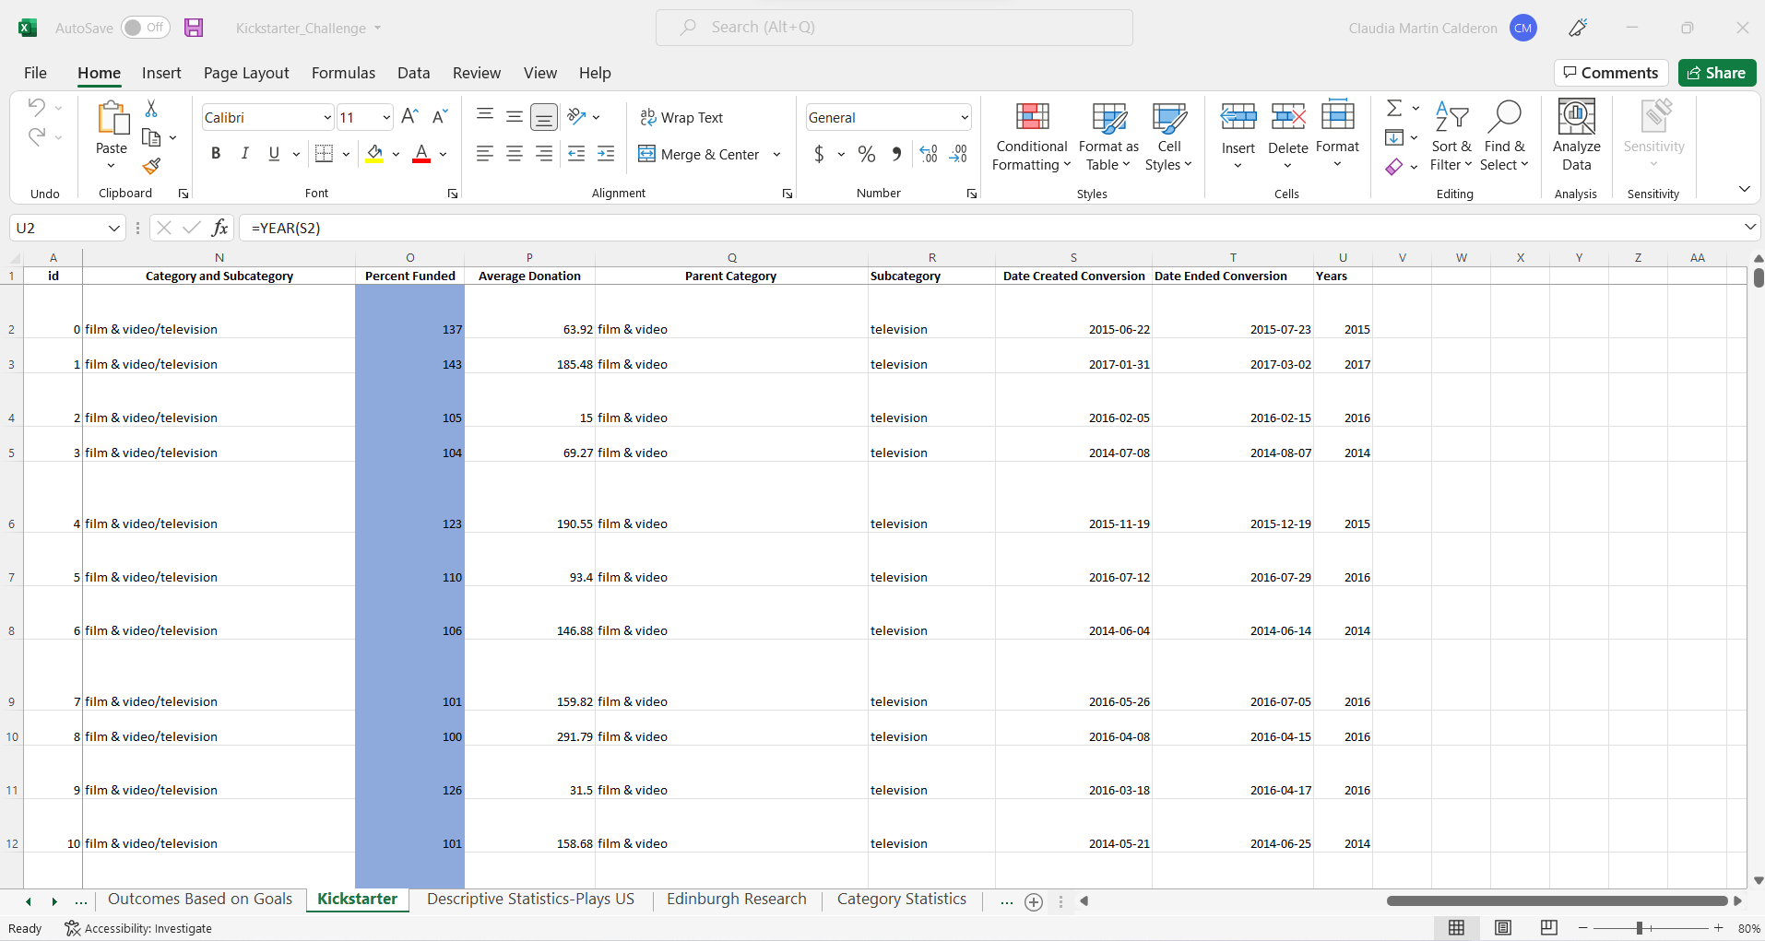Select the Format Painter brush
This screenshot has width=1765, height=941.
[x=151, y=166]
